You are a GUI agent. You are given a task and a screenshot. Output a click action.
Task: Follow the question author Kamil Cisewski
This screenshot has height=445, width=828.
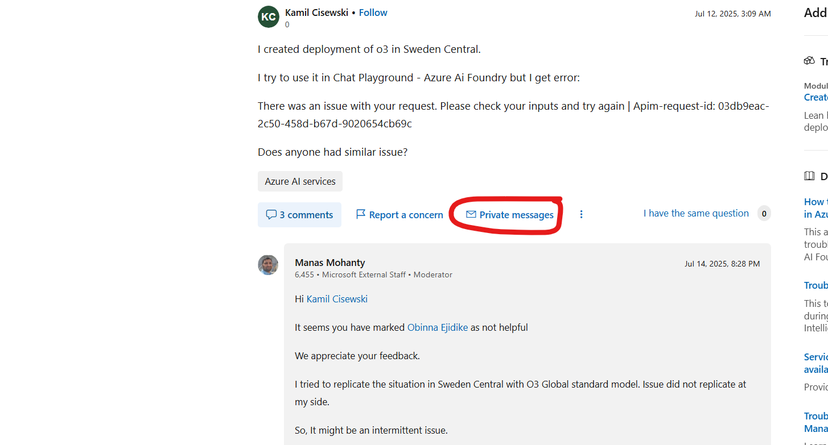[x=373, y=12]
